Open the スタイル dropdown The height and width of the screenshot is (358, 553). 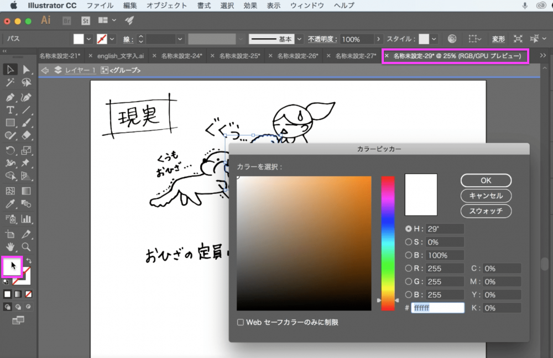click(434, 39)
